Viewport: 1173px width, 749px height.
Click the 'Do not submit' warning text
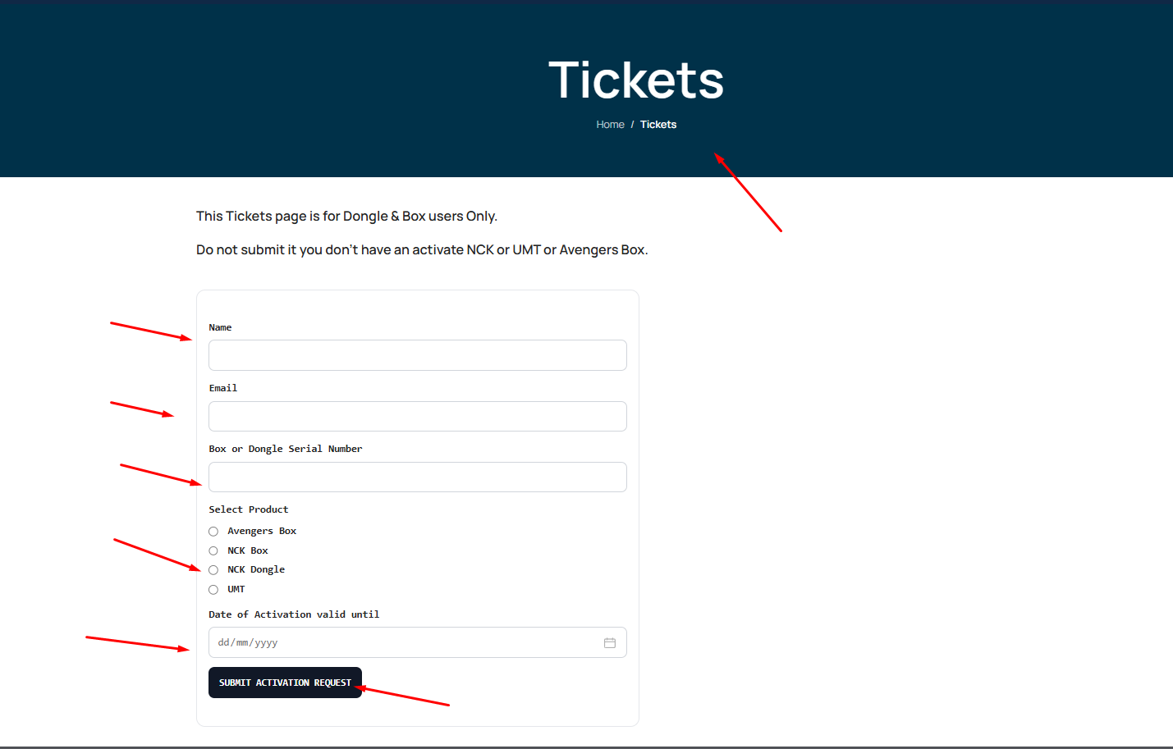pos(422,250)
